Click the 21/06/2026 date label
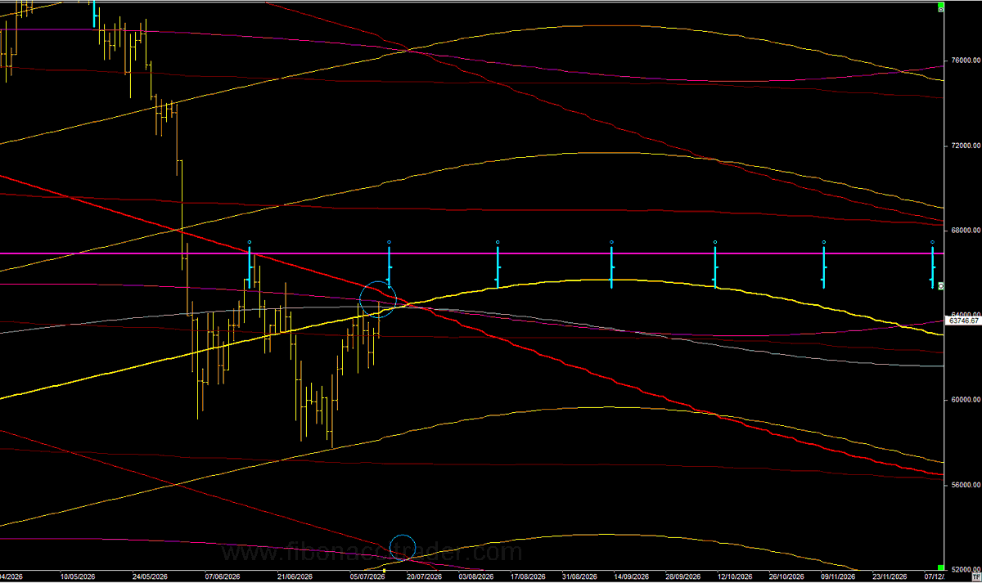This screenshot has height=583, width=982. pyautogui.click(x=294, y=577)
